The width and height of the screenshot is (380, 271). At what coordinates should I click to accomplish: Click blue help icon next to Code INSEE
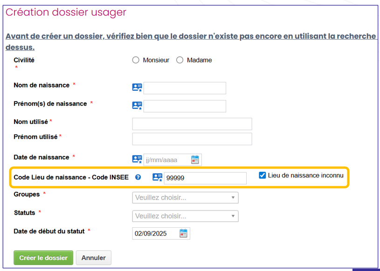pyautogui.click(x=138, y=177)
